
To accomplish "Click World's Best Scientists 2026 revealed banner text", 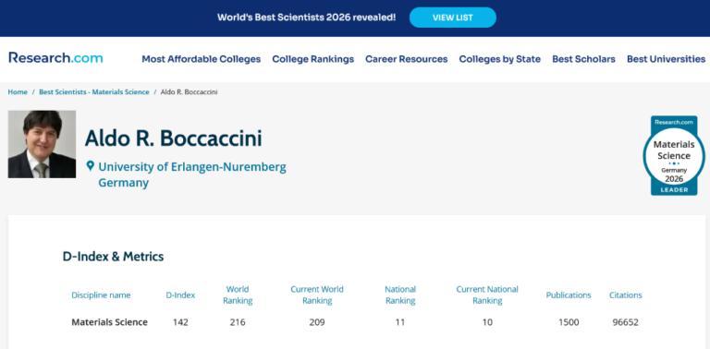I will [307, 18].
